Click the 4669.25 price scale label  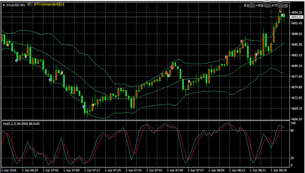297,109
